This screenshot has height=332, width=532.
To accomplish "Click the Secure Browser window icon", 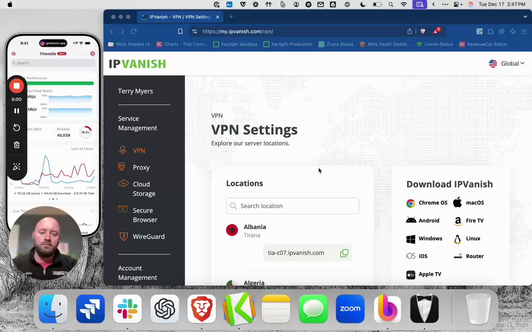I will point(122,209).
